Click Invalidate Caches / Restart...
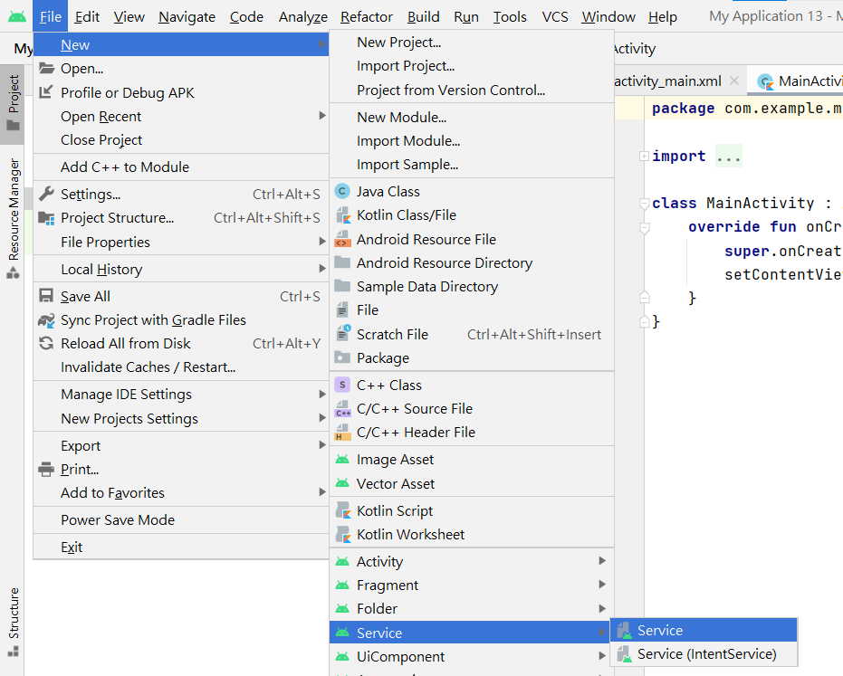 [x=181, y=367]
